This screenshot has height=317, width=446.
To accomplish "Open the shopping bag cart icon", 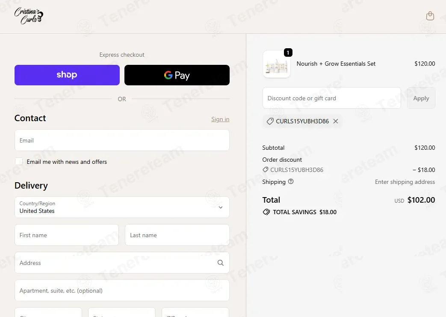I will point(430,16).
